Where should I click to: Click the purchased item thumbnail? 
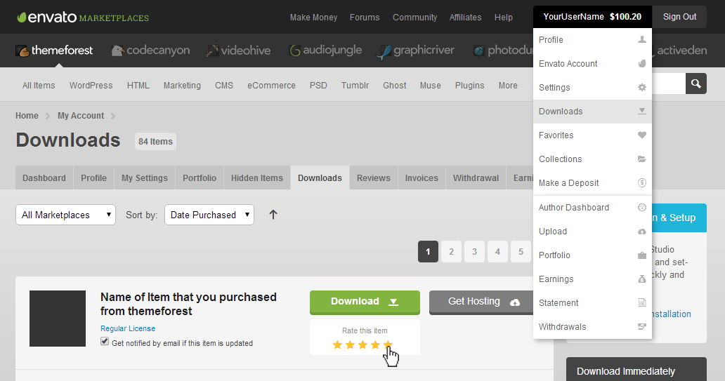point(58,319)
